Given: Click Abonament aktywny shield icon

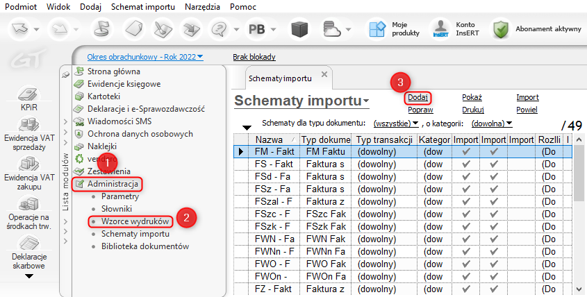Looking at the screenshot, I should [501, 29].
